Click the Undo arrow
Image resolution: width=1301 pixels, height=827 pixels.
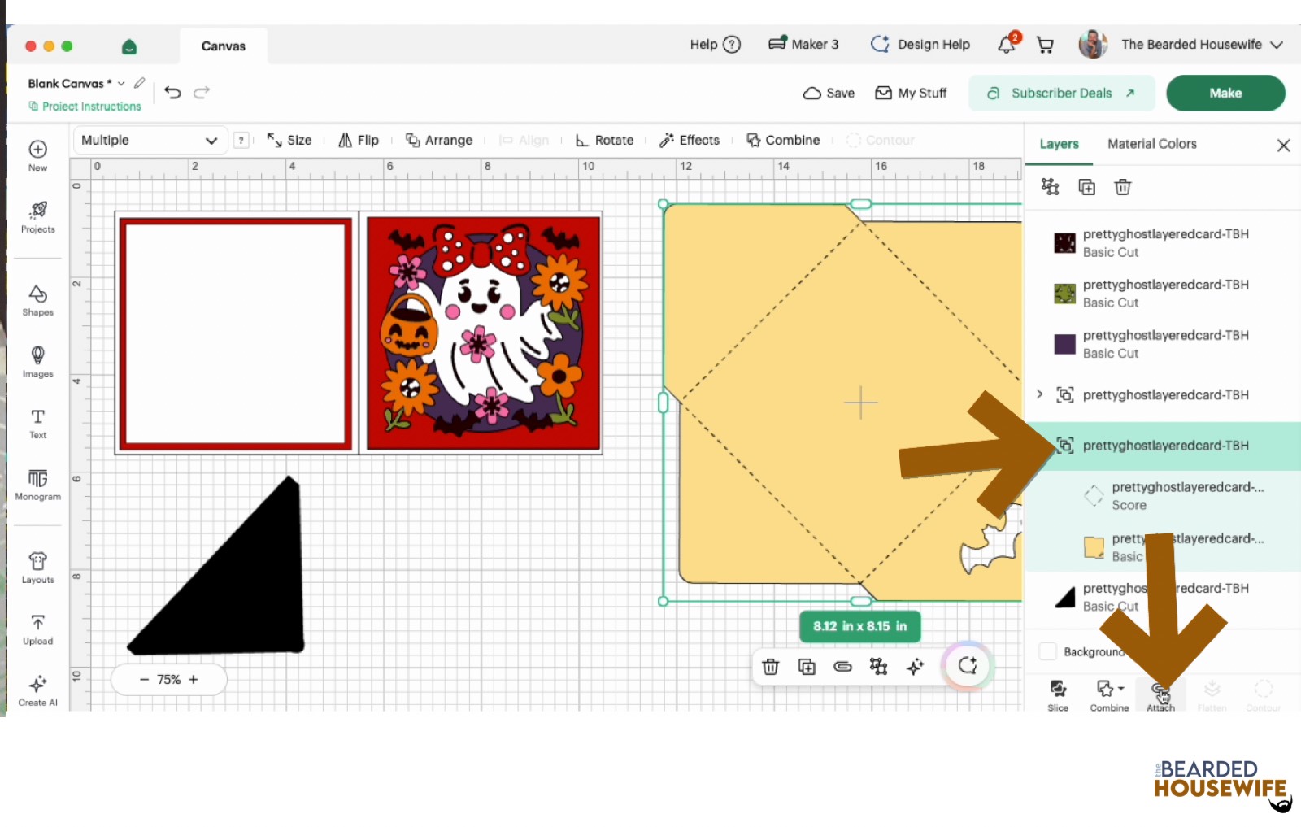tap(172, 92)
